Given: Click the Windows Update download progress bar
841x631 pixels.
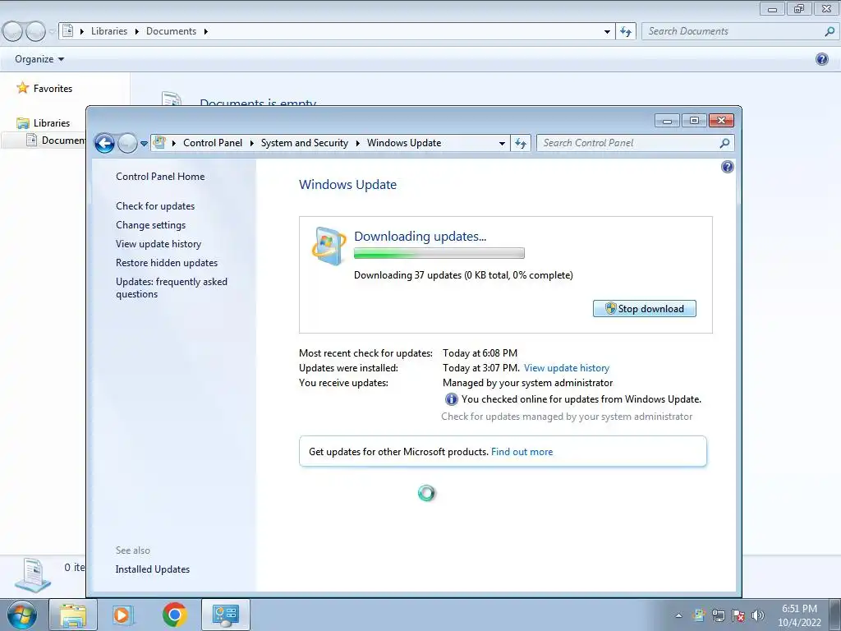Looking at the screenshot, I should pyautogui.click(x=439, y=253).
